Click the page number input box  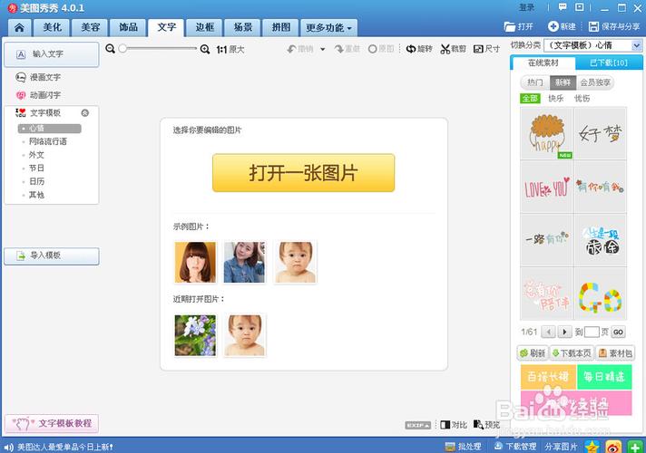point(592,332)
